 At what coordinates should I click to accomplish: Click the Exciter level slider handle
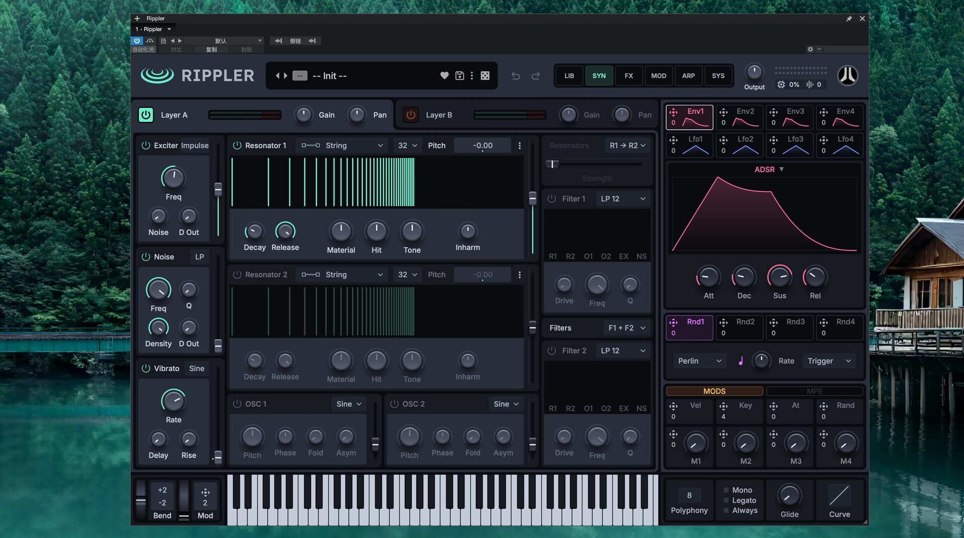tap(218, 189)
